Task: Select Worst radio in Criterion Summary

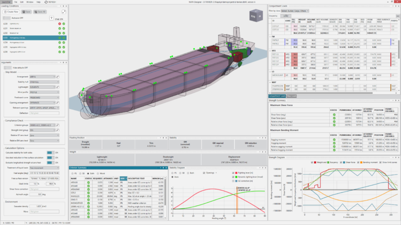Action: [98, 173]
